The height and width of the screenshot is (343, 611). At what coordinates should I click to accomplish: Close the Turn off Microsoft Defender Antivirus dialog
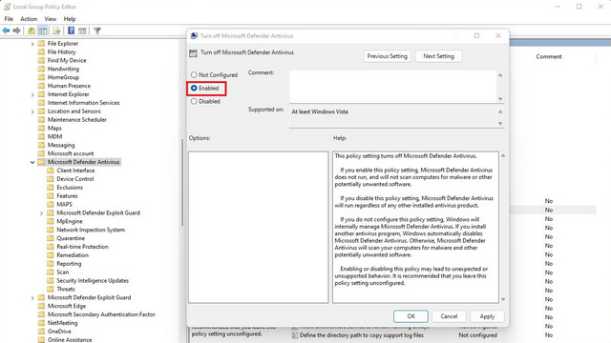click(x=498, y=35)
